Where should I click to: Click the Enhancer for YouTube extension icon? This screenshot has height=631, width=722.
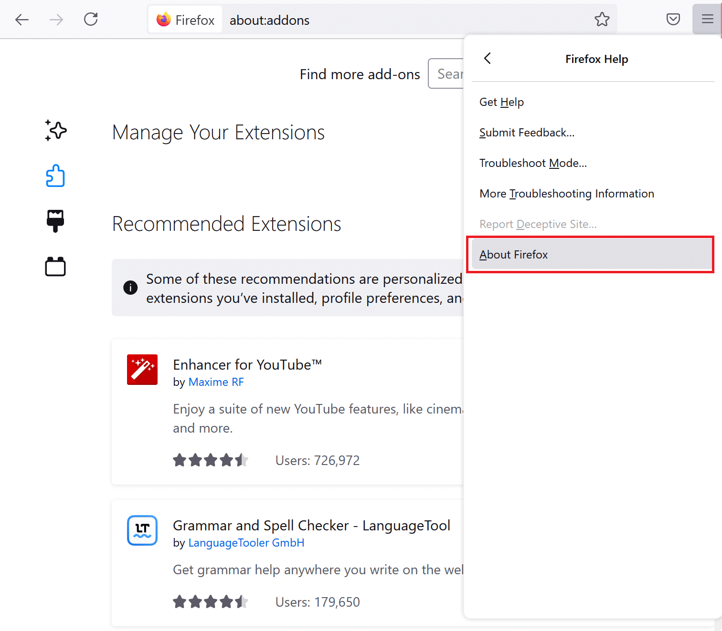pyautogui.click(x=142, y=370)
